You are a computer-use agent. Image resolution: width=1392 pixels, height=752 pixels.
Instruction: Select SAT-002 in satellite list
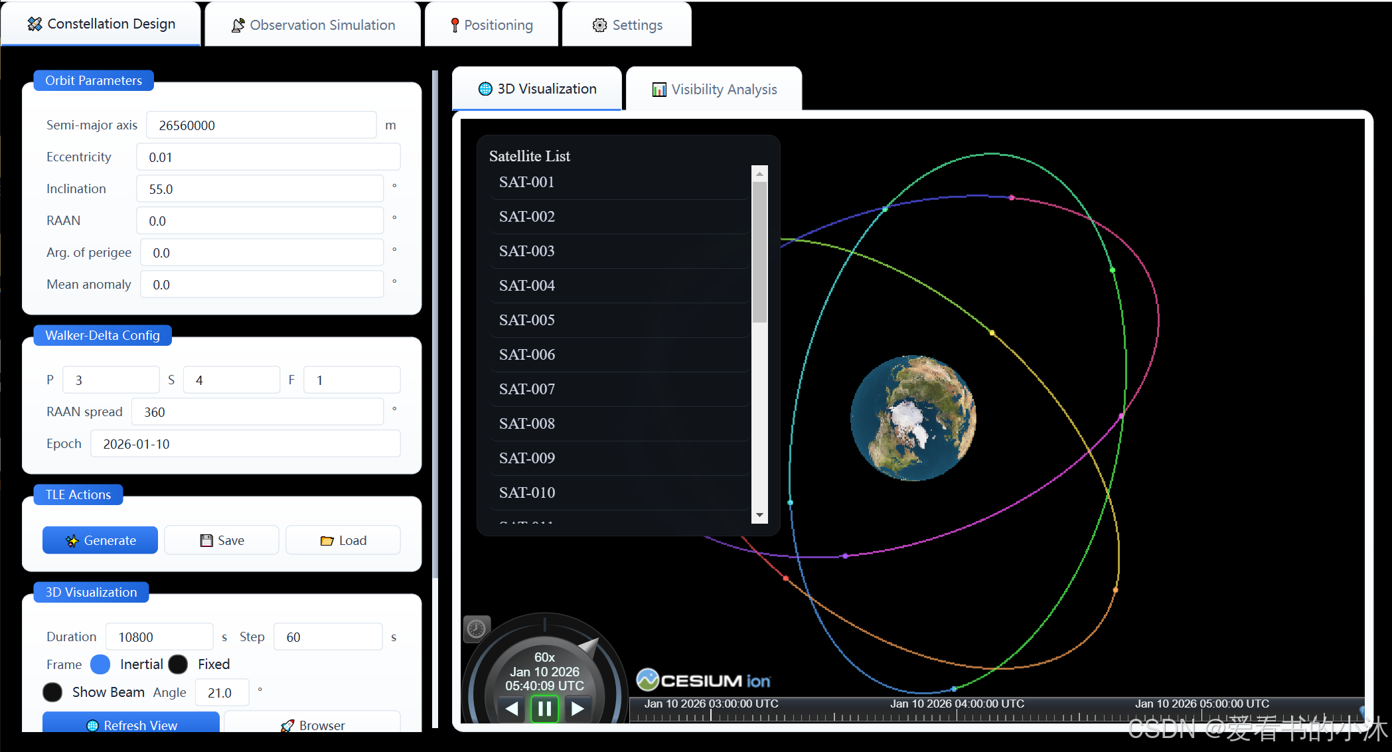click(619, 216)
